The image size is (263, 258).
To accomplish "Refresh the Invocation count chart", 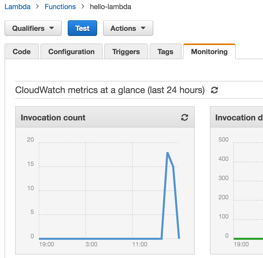I will tap(184, 117).
